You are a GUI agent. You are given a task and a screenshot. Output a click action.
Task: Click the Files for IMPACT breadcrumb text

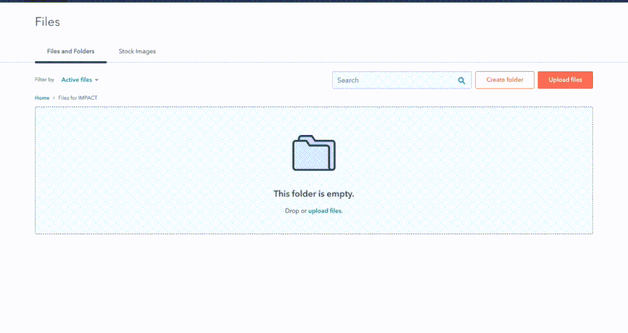tap(77, 98)
